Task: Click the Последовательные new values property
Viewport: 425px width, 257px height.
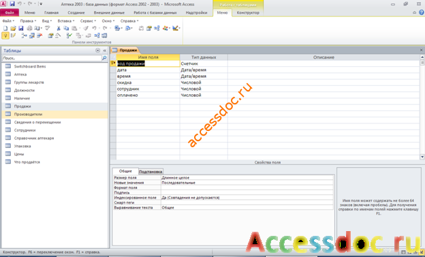Action: pyautogui.click(x=247, y=183)
